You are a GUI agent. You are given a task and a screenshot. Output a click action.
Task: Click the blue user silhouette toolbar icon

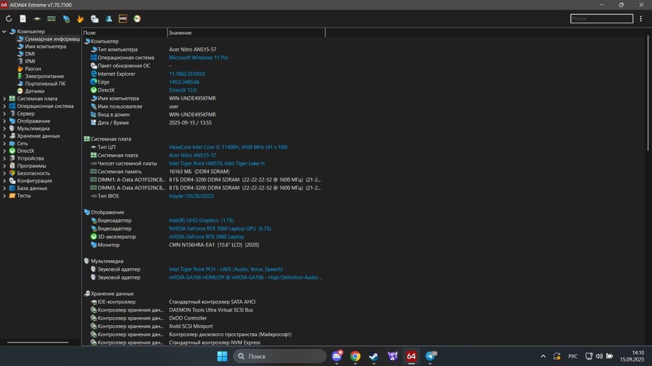point(108,19)
